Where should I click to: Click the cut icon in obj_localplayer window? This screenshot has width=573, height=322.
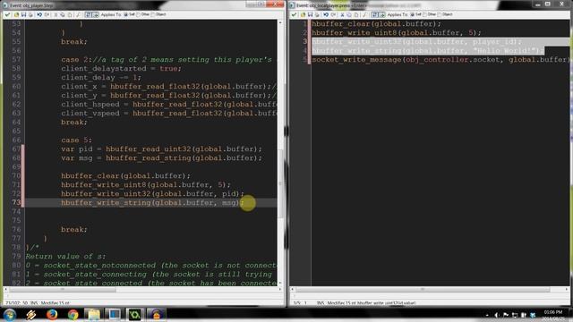pos(342,14)
